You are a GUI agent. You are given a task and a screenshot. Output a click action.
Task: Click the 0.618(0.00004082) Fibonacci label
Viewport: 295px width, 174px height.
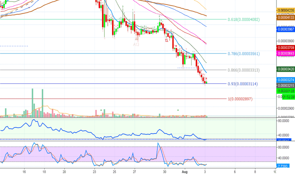pyautogui.click(x=244, y=19)
